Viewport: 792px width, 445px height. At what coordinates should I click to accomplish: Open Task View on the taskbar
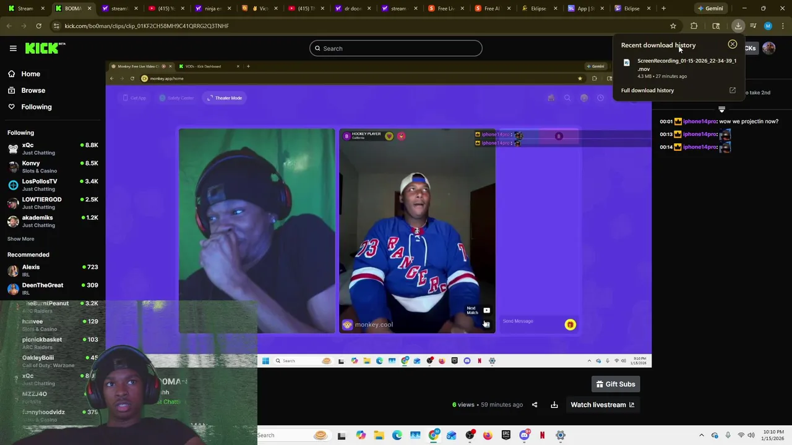click(x=342, y=435)
